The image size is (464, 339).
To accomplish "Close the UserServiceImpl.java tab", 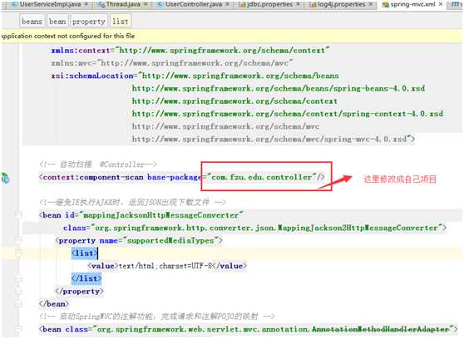I will (x=86, y=4).
